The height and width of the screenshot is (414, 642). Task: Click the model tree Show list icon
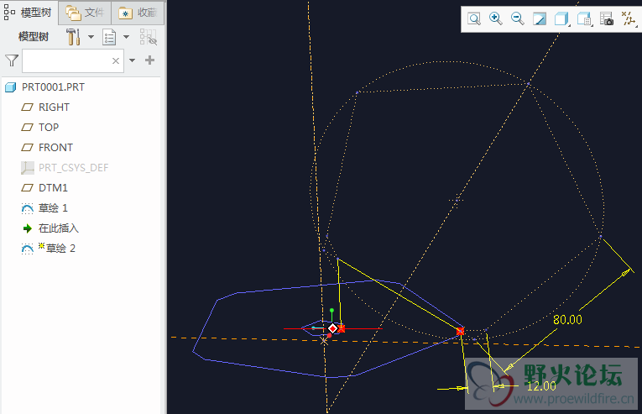pos(109,37)
